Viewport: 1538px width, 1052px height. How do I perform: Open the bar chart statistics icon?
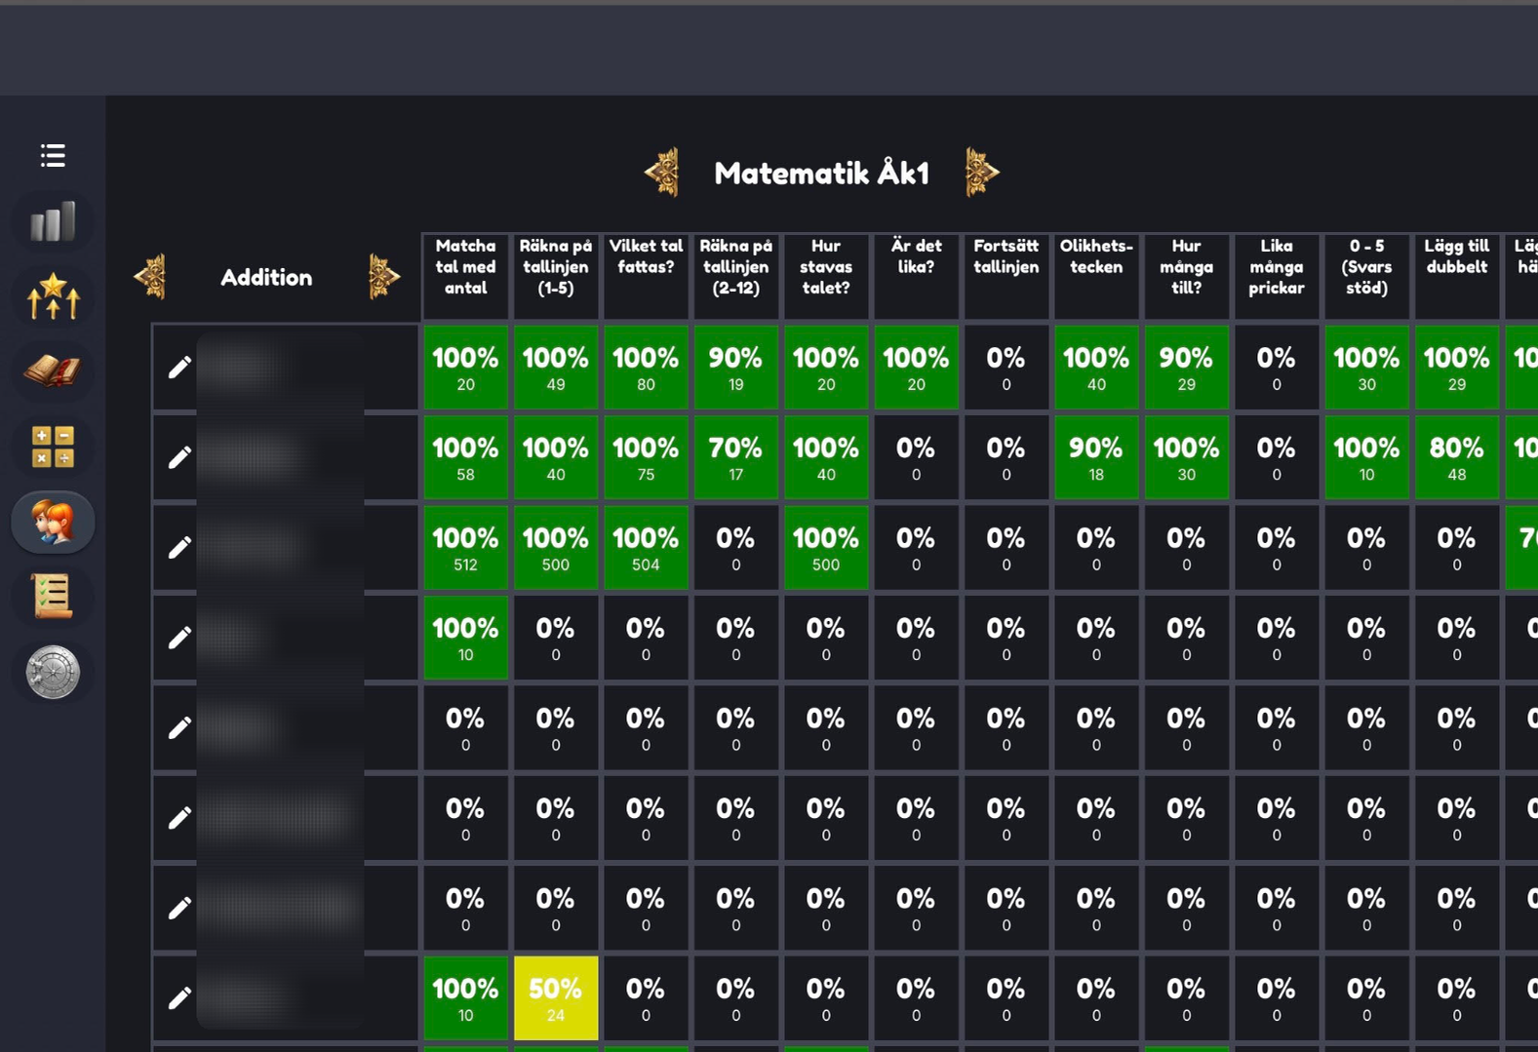coord(53,222)
